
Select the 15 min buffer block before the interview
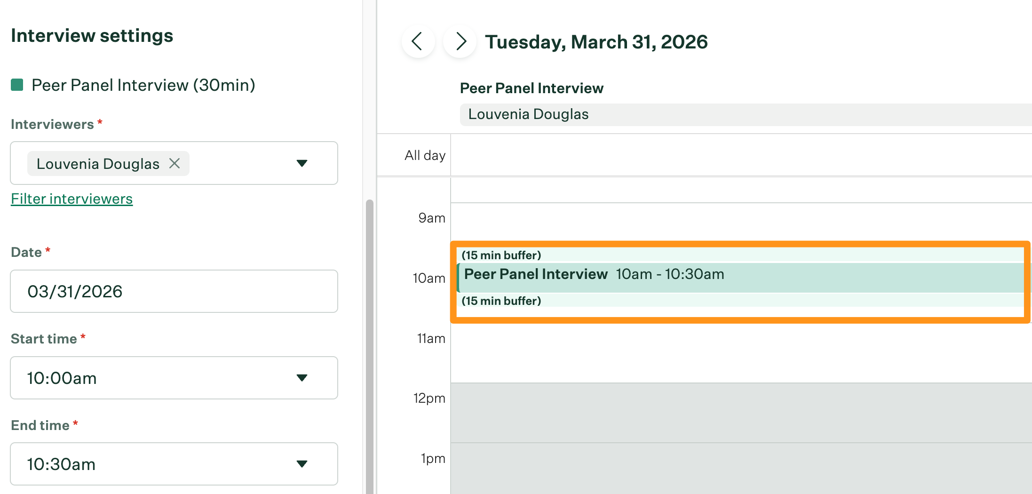(659, 255)
